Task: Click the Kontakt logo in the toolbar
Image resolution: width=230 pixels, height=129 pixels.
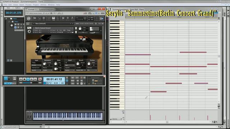Action: click(29, 18)
